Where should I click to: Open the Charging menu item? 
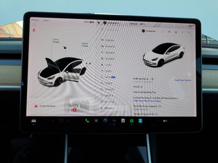pyautogui.click(x=108, y=53)
